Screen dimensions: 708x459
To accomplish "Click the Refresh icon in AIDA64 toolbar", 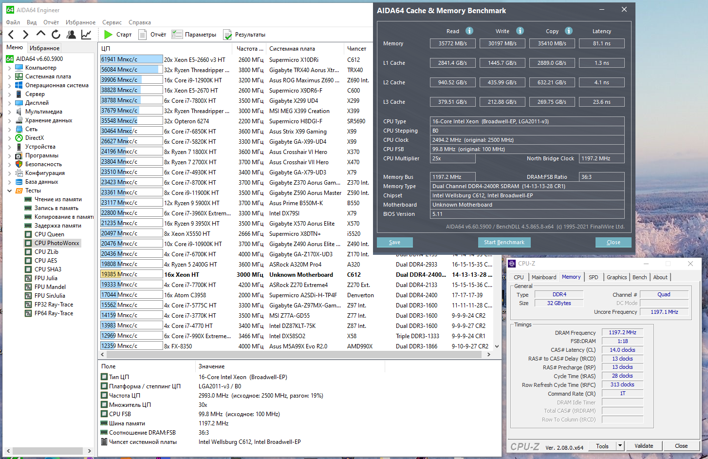I will 56,35.
